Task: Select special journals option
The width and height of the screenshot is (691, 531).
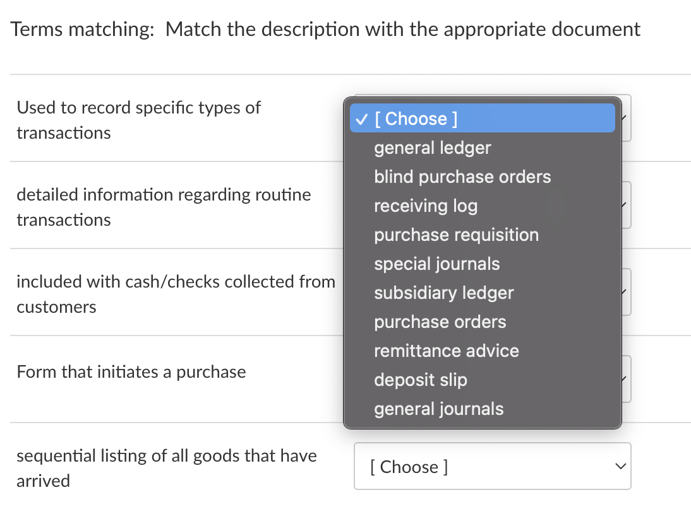Action: [x=482, y=264]
